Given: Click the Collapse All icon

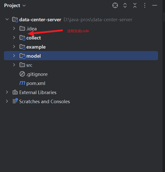Looking at the screenshot, I should tap(135, 5).
